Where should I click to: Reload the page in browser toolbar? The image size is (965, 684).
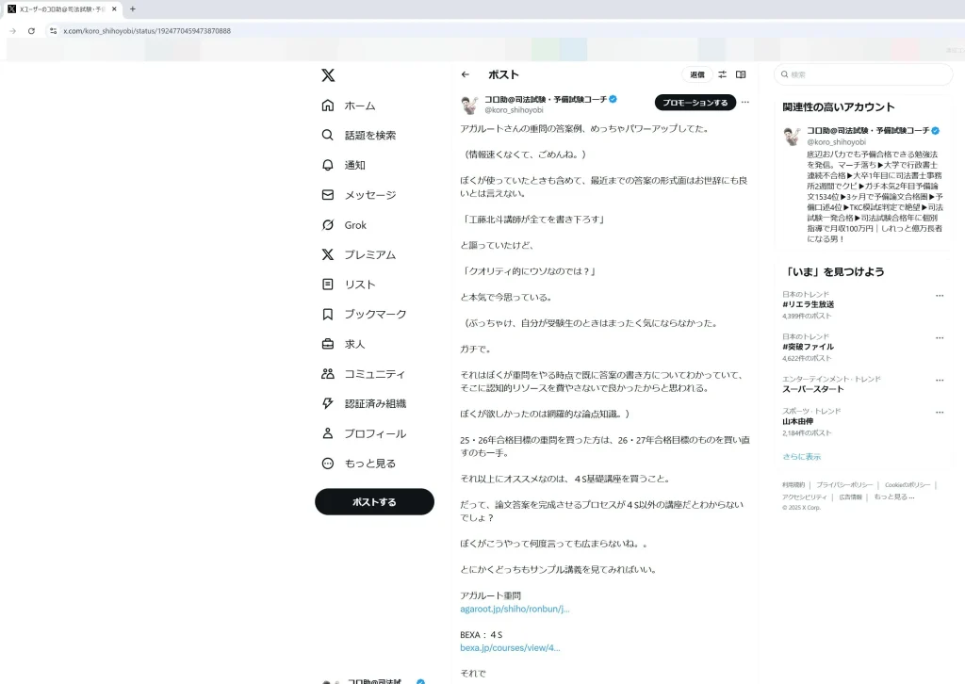tap(31, 31)
